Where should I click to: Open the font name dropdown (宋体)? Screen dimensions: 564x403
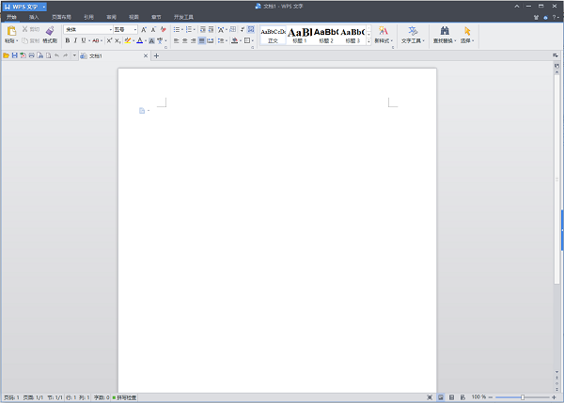click(108, 30)
